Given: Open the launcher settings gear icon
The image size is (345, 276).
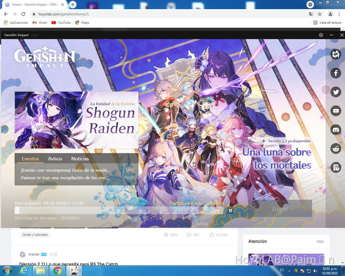Looking at the screenshot, I should pos(321,35).
